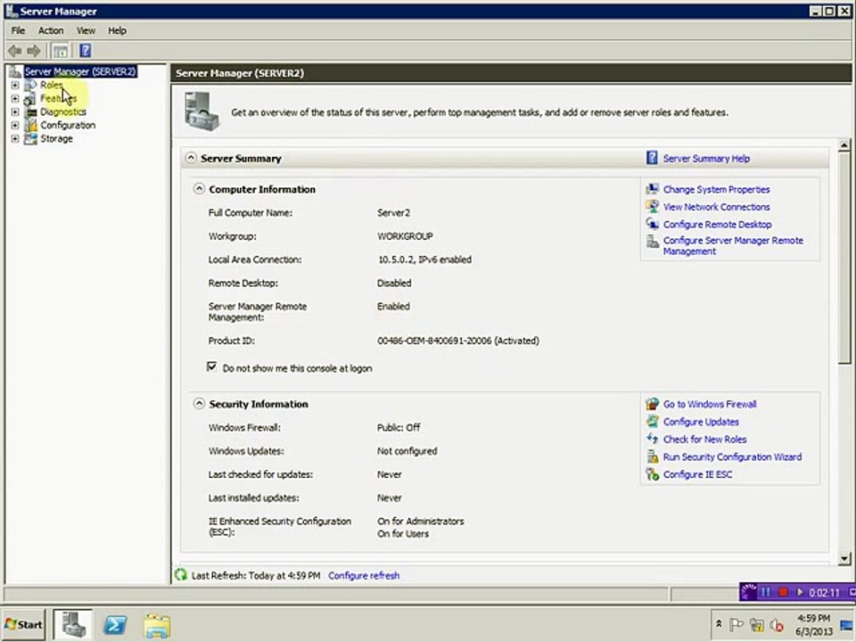Click the Change System Properties icon

(653, 189)
